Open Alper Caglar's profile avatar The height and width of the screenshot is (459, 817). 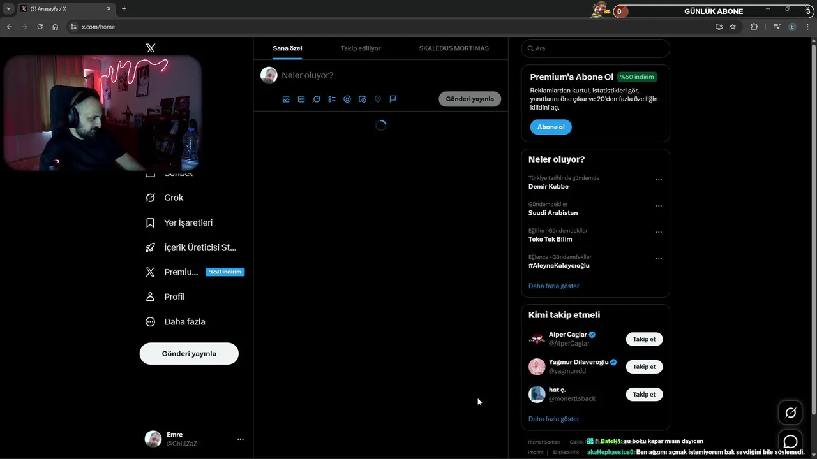pyautogui.click(x=537, y=339)
